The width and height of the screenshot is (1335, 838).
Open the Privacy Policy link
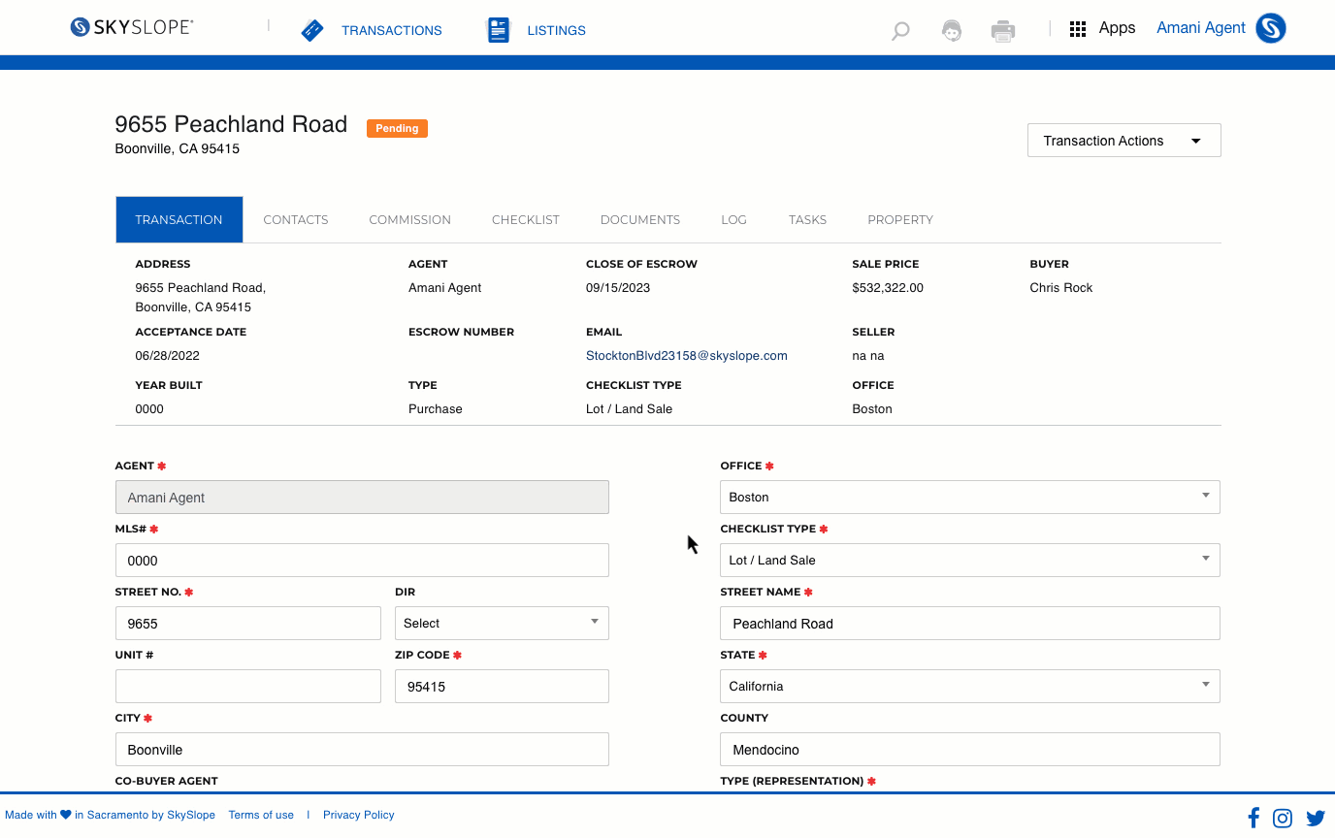[359, 815]
